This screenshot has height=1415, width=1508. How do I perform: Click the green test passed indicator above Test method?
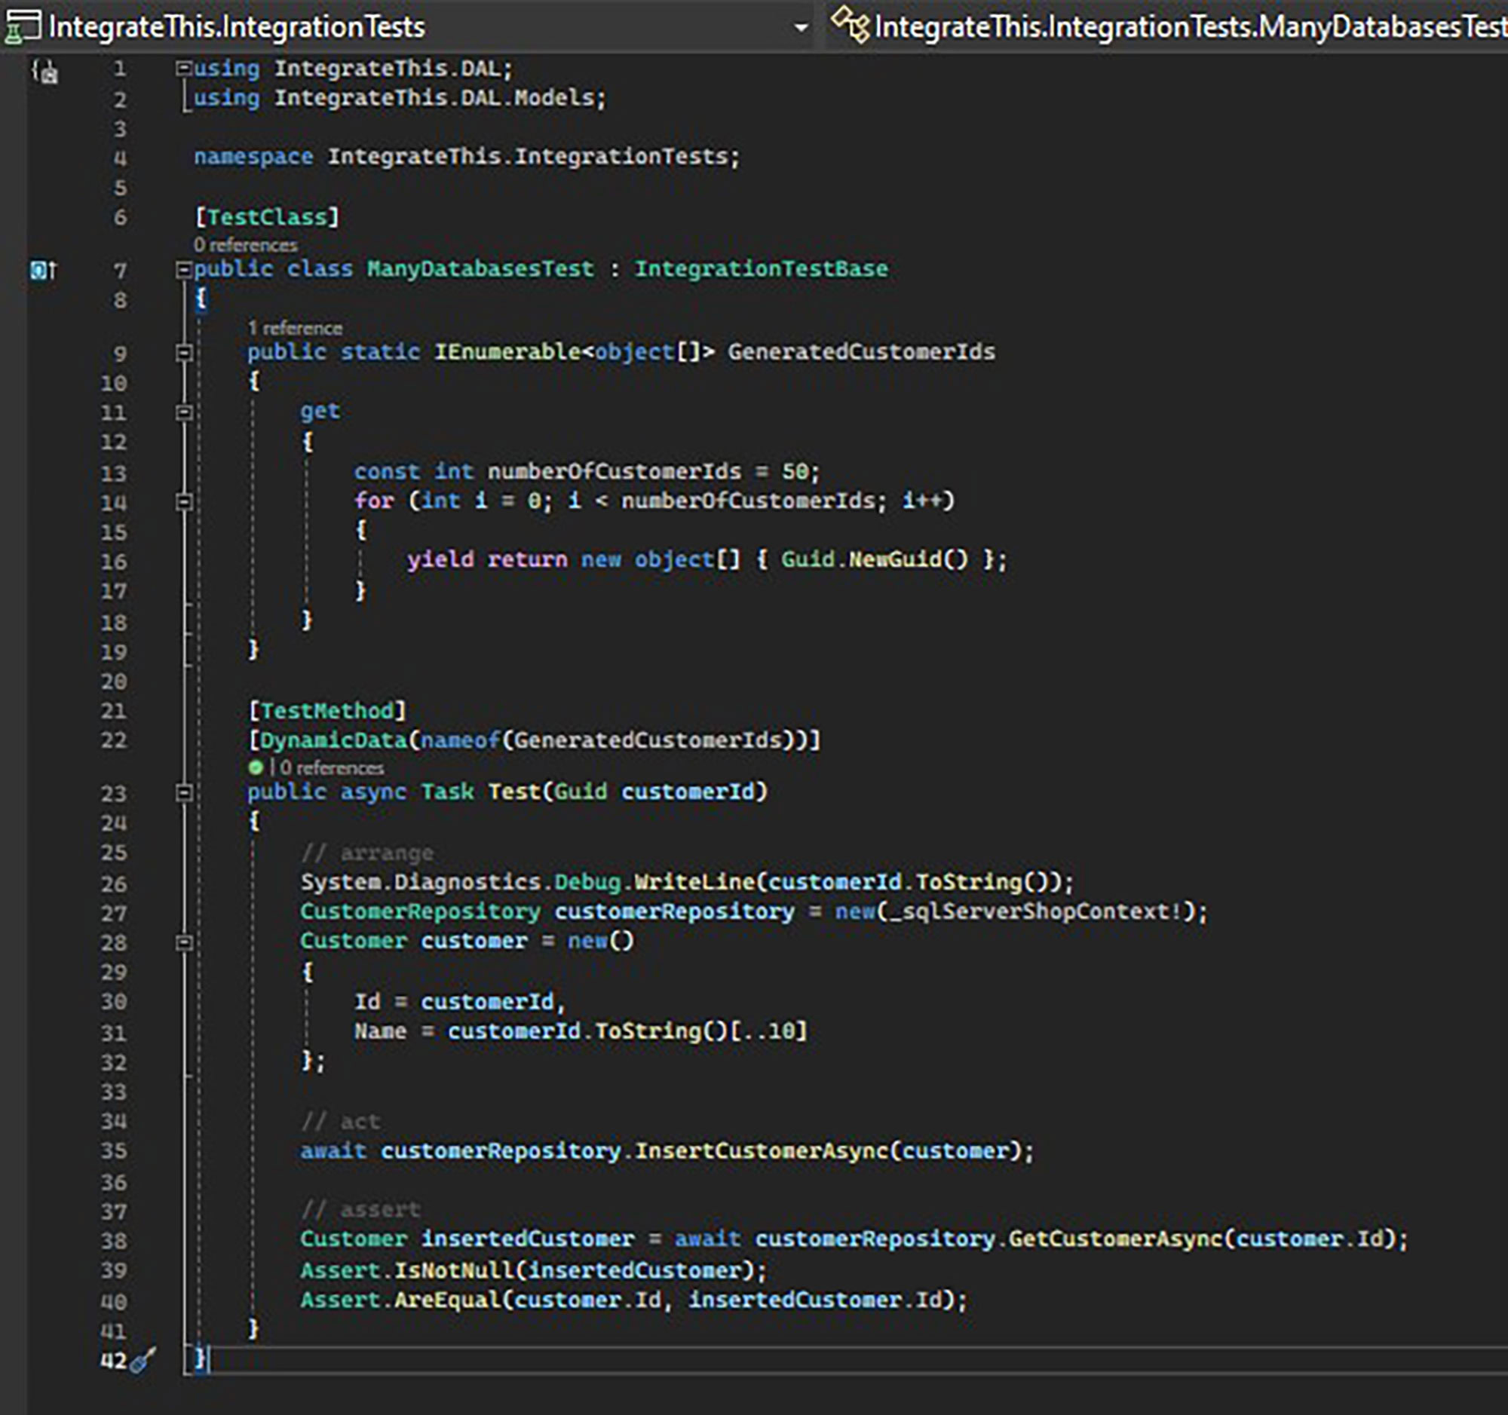pos(256,767)
